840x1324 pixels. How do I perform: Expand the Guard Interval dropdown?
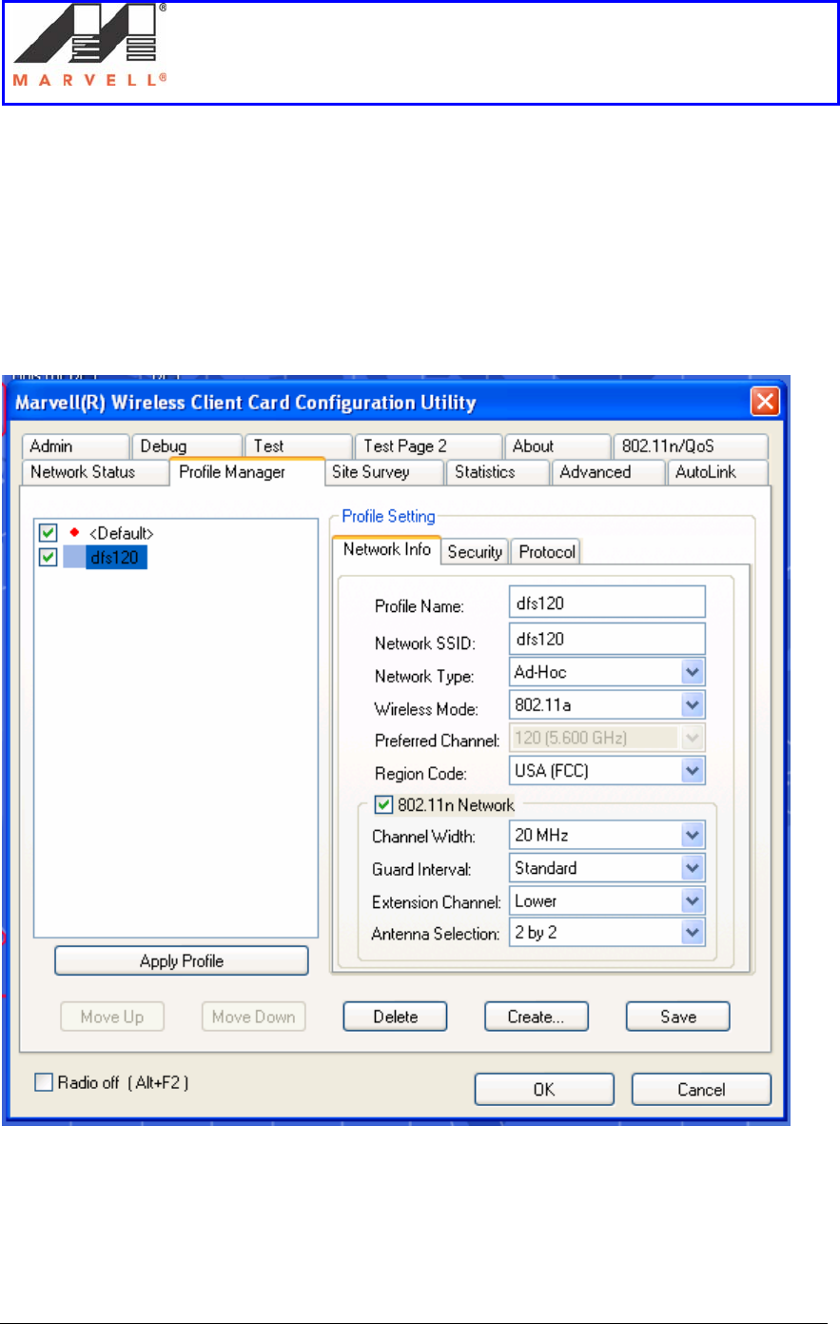[607, 868]
